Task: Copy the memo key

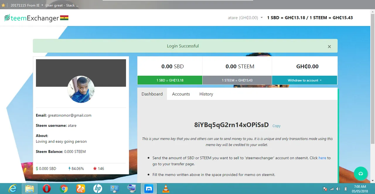Action: point(276,126)
